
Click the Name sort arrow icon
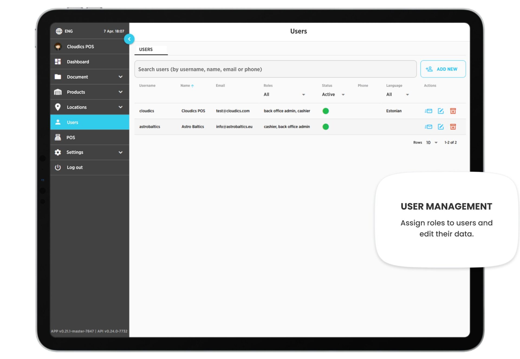point(192,86)
